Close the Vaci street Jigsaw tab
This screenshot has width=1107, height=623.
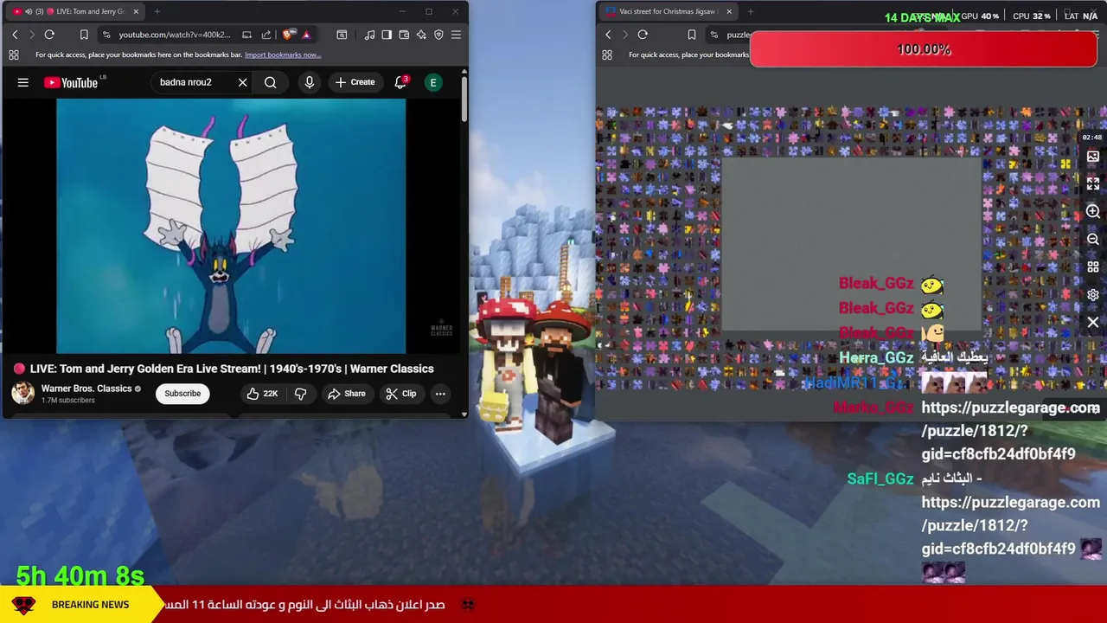pos(729,11)
